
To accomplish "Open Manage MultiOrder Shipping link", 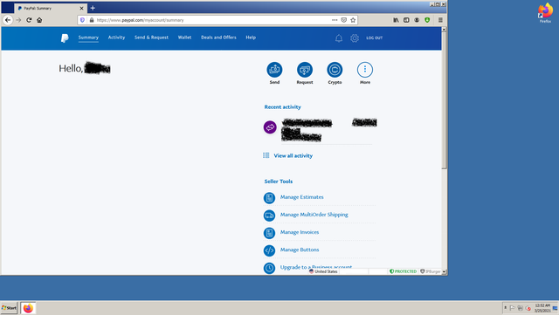I will point(314,215).
